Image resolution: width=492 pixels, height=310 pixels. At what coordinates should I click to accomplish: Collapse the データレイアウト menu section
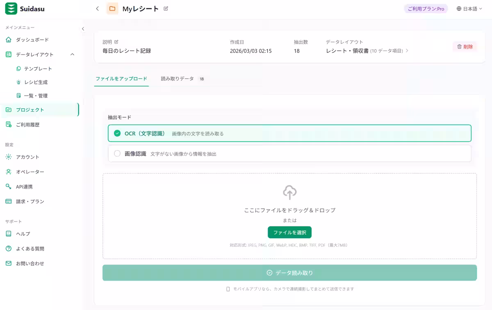point(72,54)
